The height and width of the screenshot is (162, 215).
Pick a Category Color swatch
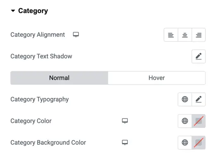[x=198, y=121]
